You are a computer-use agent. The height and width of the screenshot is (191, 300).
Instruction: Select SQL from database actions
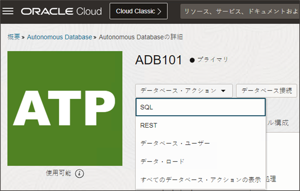click(200, 107)
